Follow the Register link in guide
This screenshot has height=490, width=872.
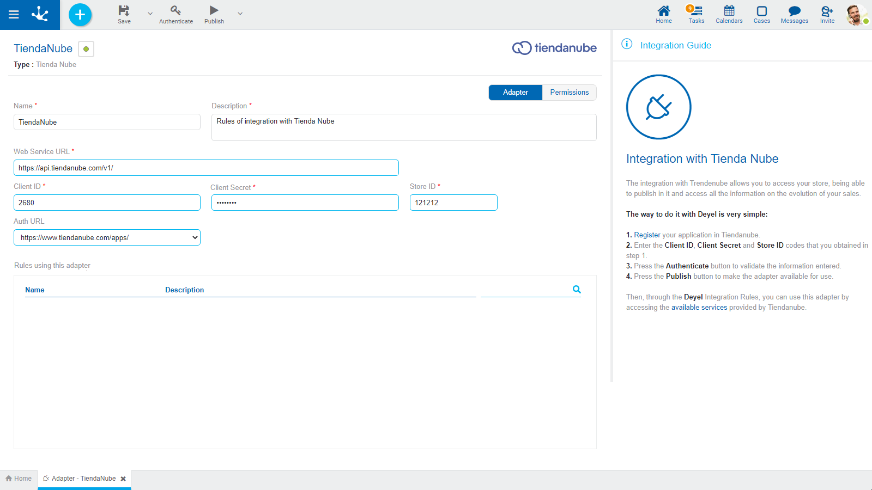click(x=647, y=235)
